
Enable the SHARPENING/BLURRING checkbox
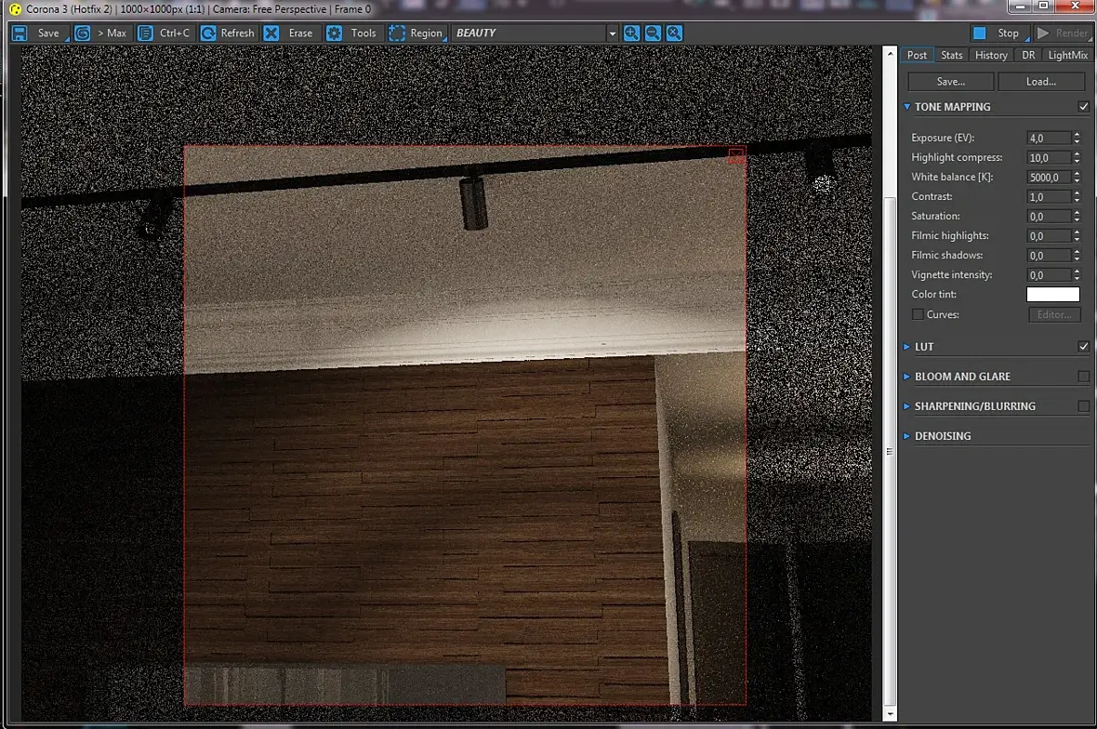pos(1084,405)
